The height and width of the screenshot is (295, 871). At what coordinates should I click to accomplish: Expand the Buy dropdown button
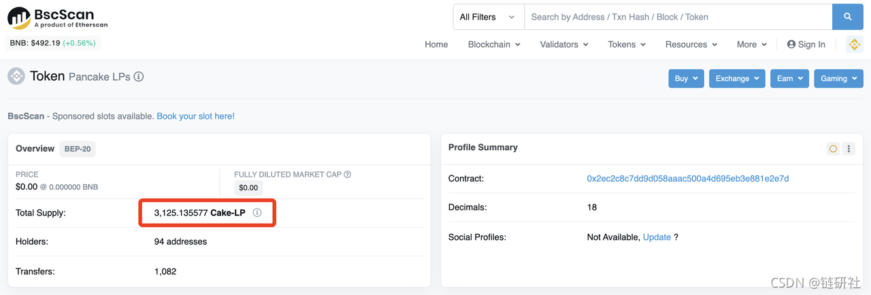(x=686, y=79)
